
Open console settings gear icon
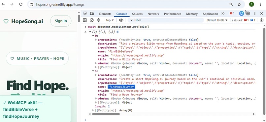click(x=261, y=20)
